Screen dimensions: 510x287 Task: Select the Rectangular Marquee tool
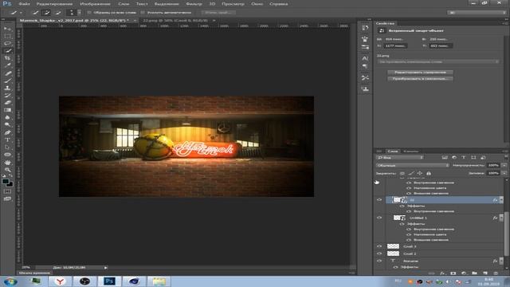point(7,36)
